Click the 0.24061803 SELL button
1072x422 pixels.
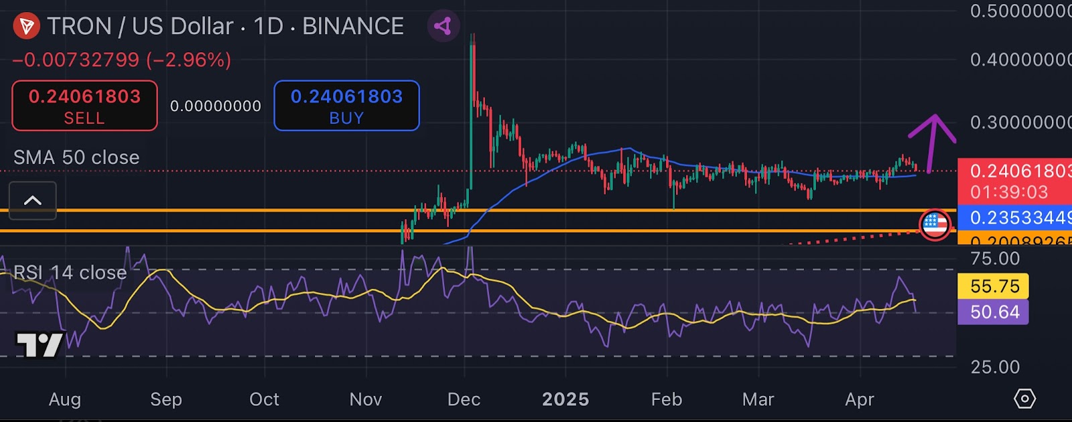84,106
